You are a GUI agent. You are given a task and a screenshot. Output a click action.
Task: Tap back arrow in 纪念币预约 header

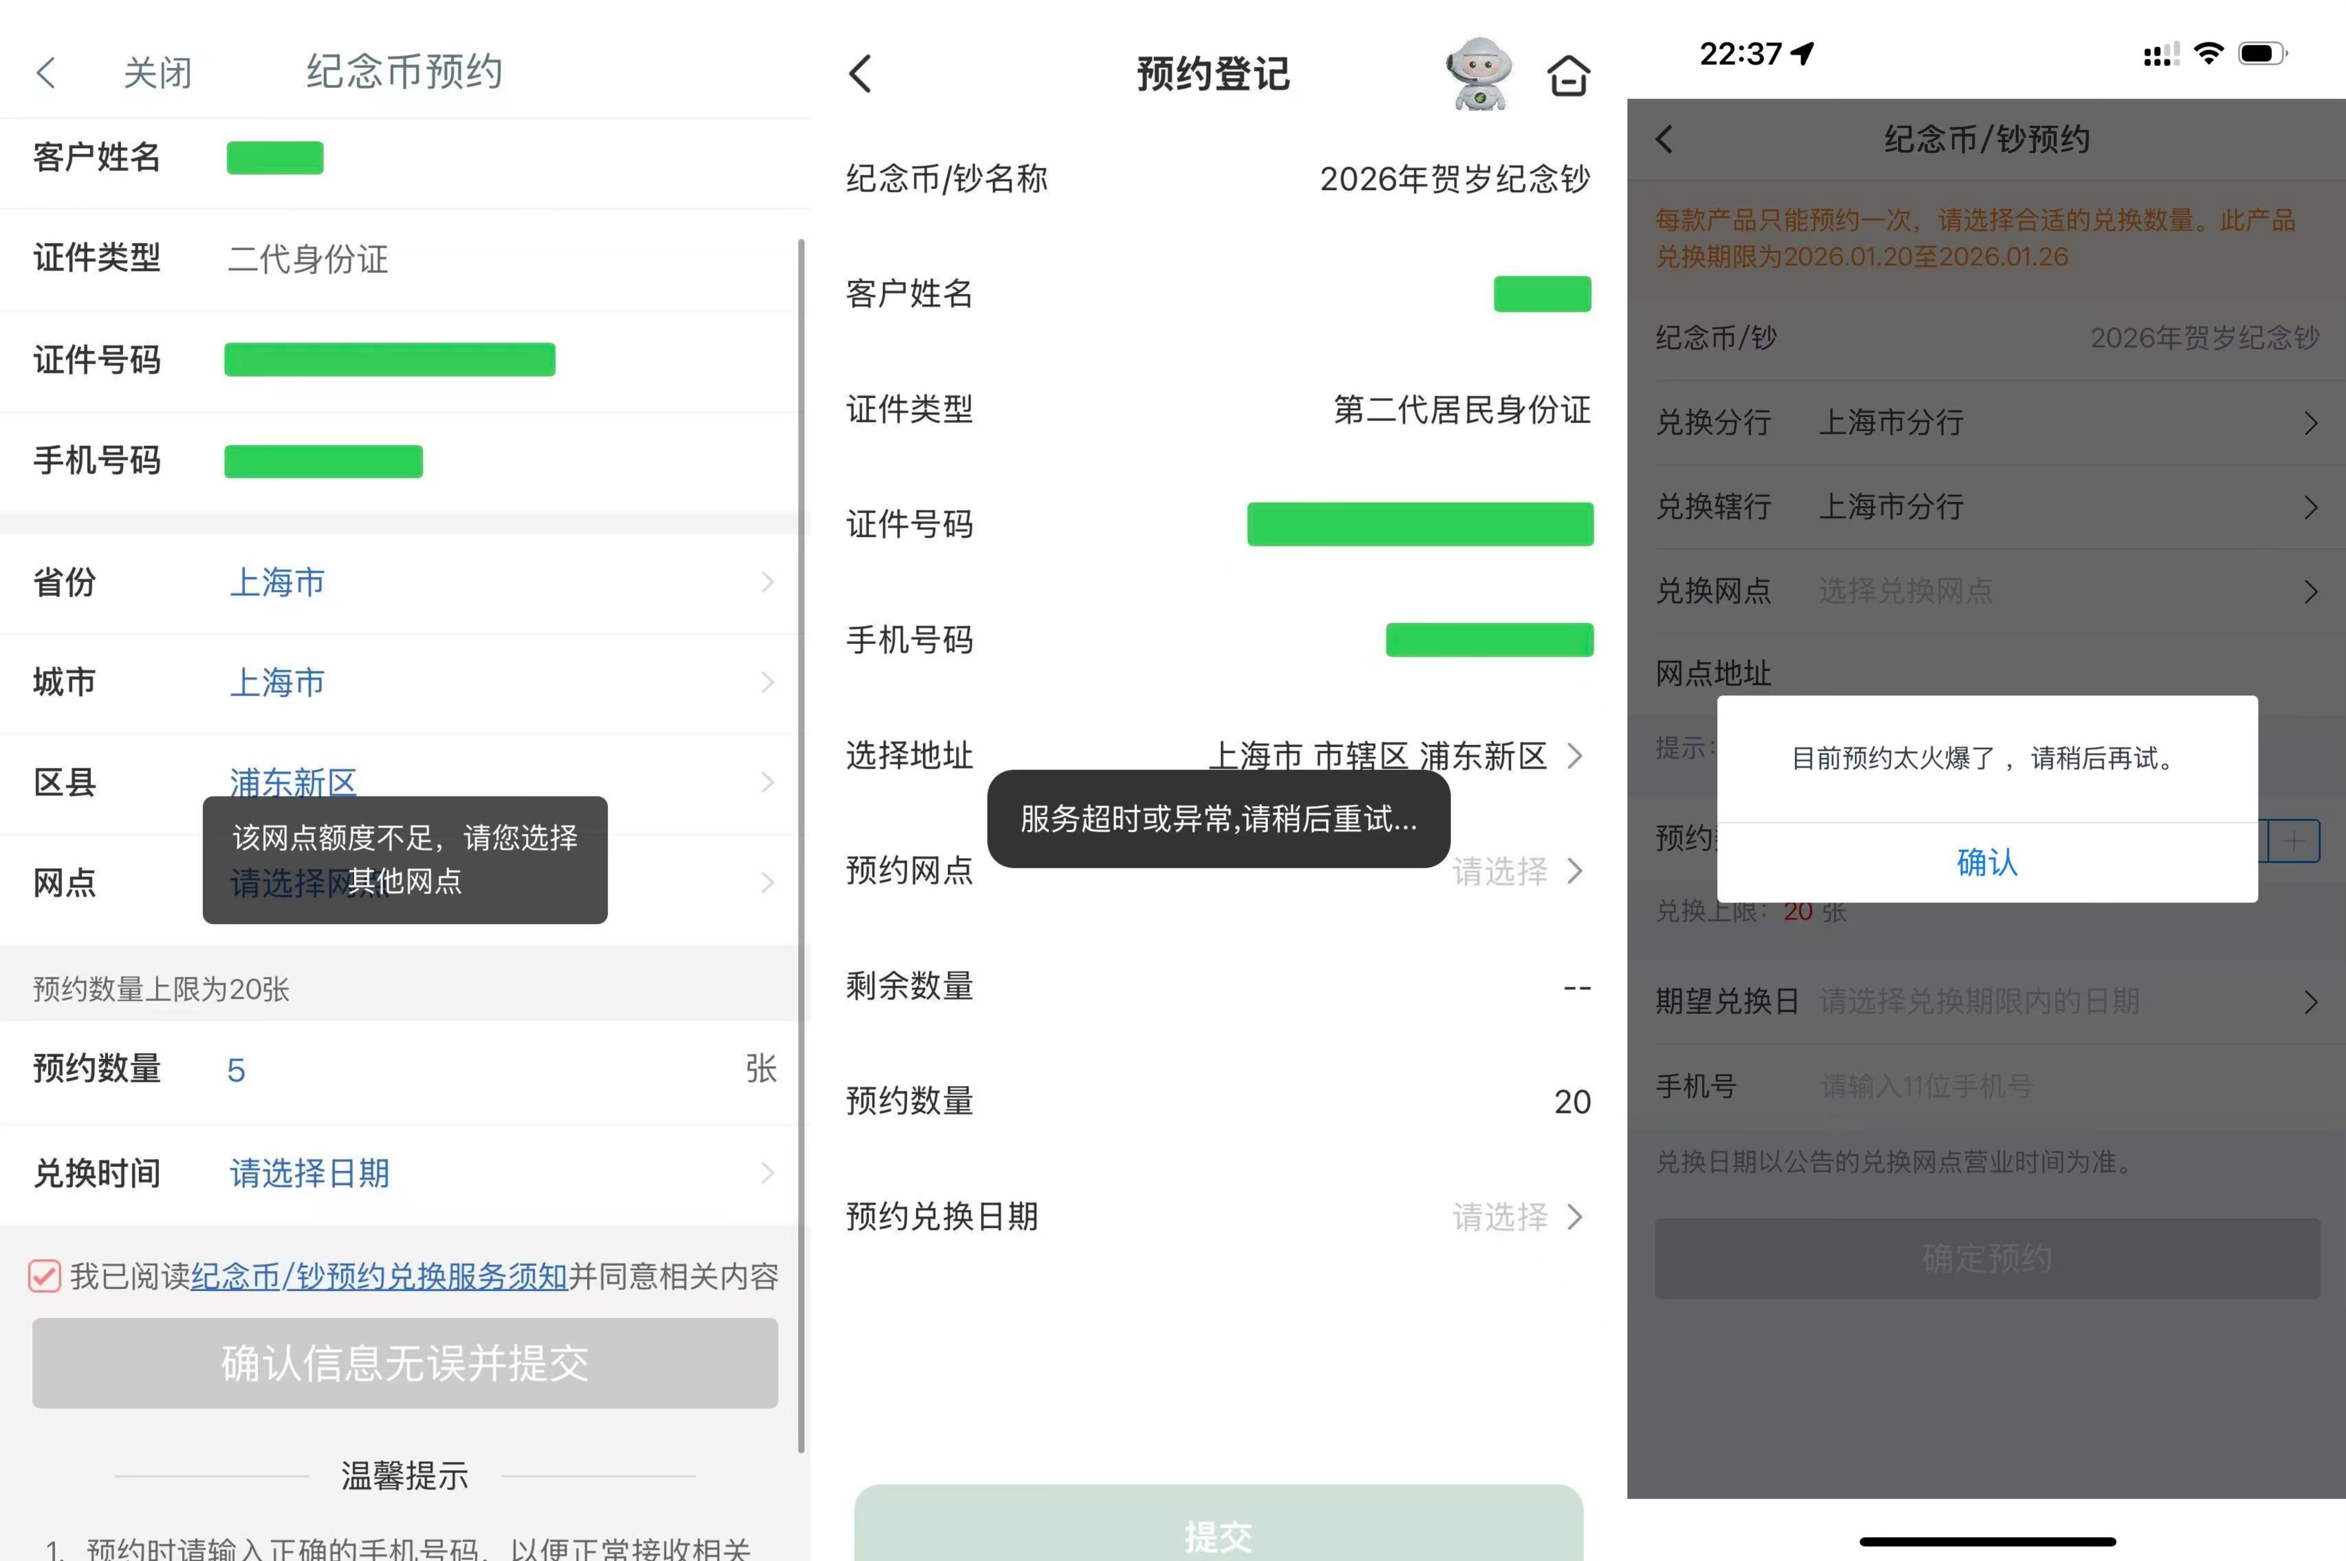[46, 73]
